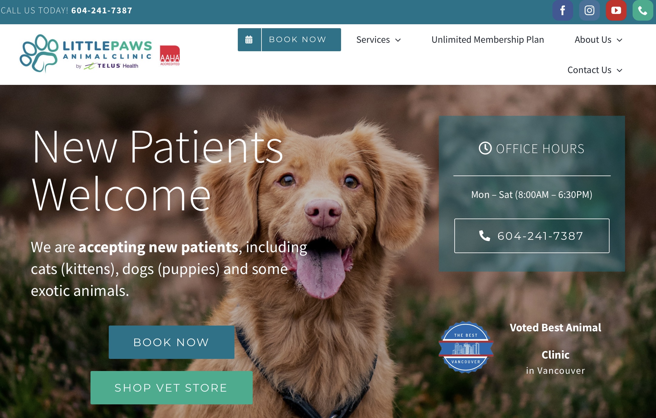This screenshot has height=418, width=656.
Task: Open the Instagram social icon
Action: coord(589,10)
